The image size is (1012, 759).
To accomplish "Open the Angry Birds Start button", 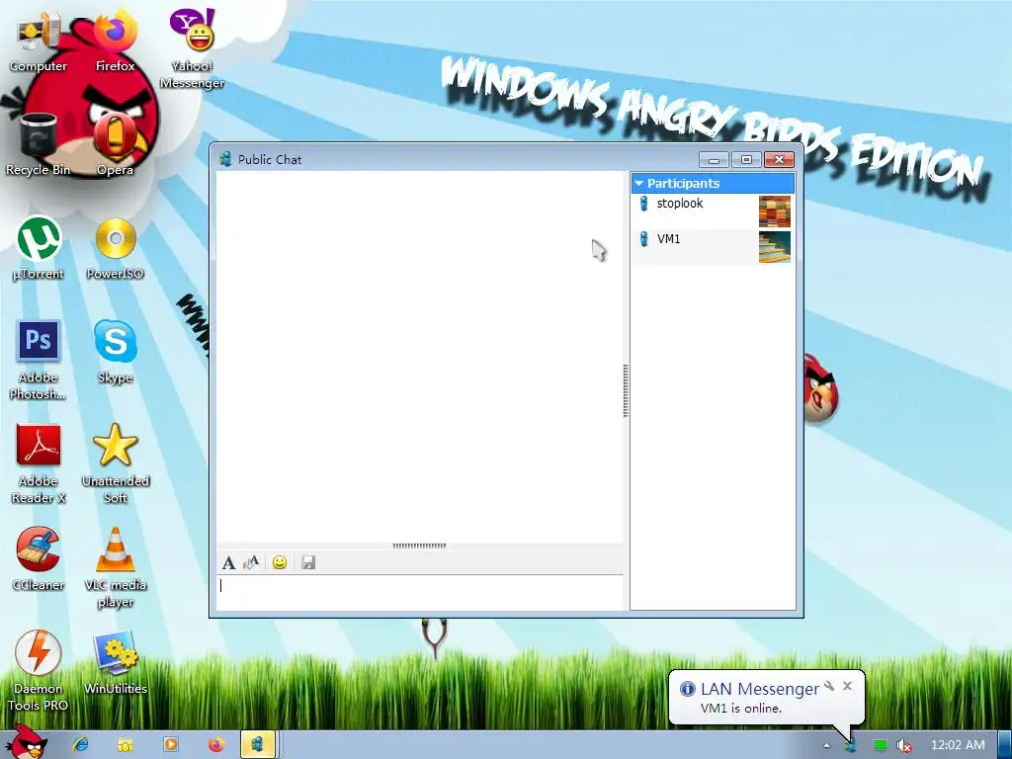I will pos(25,742).
